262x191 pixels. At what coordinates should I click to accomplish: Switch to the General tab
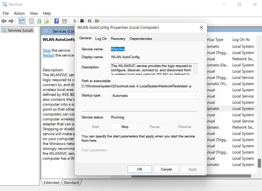[x=85, y=38]
